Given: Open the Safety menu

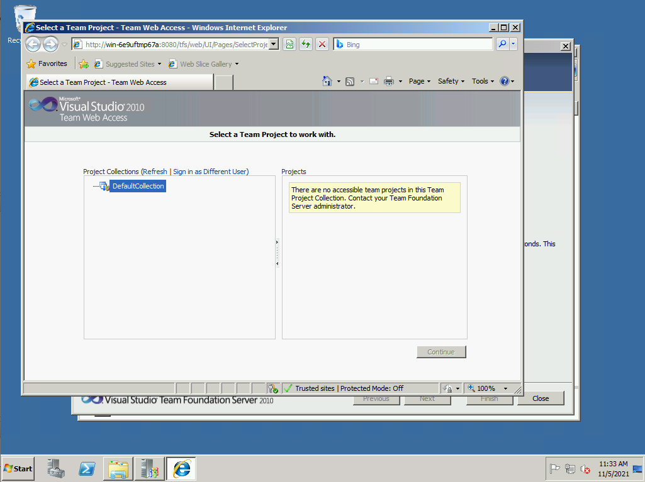Looking at the screenshot, I should [451, 81].
